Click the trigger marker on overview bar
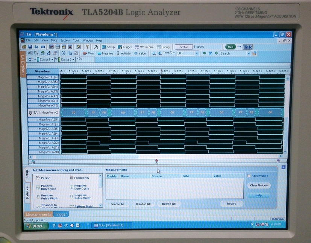This screenshot has height=243, width=311. [x=156, y=161]
